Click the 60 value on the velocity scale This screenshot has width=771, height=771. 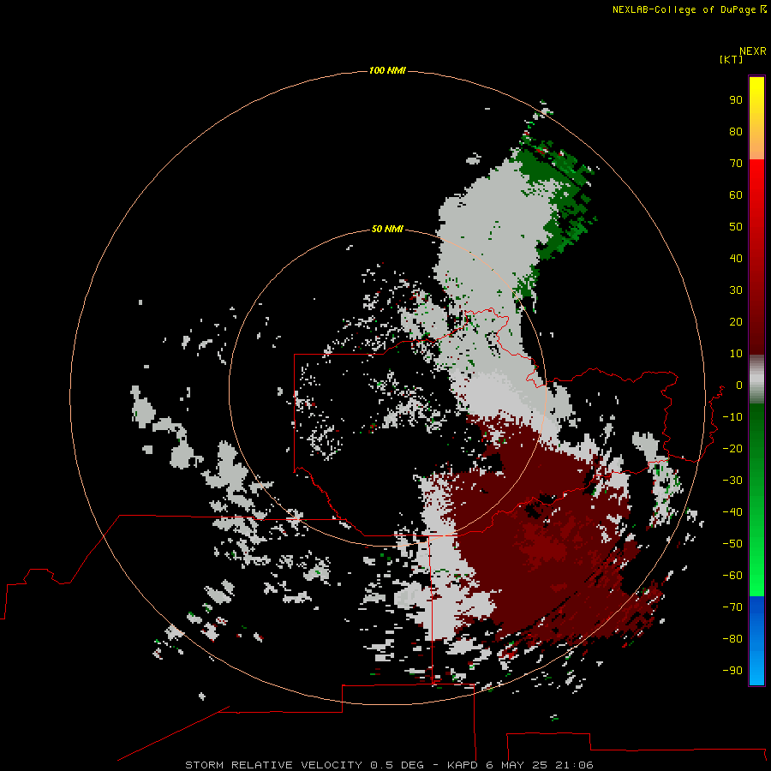point(736,195)
